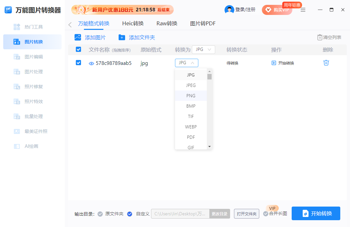Click the 添加图片 image icon

(x=78, y=37)
